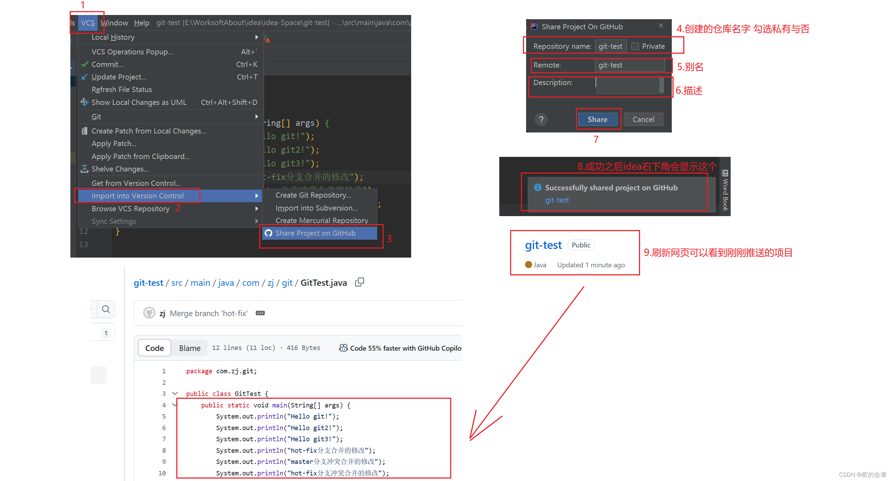The height and width of the screenshot is (481, 892).
Task: Click Create Patch from Local Changes icon
Action: [x=85, y=131]
